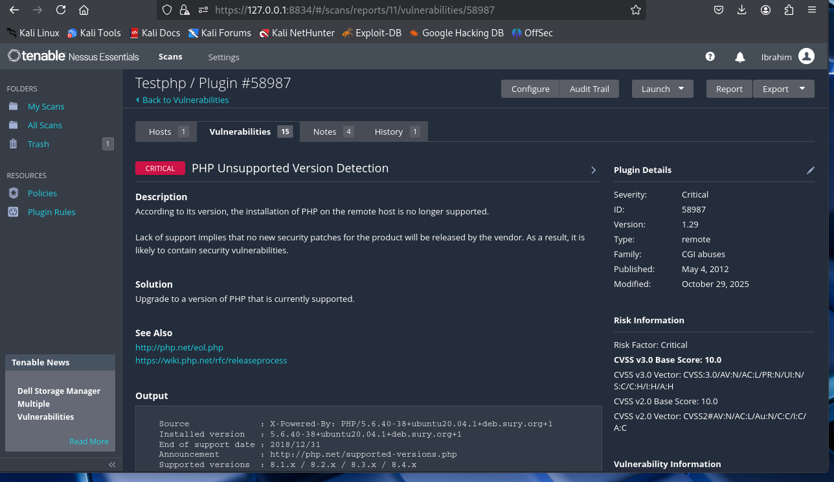Open the All Scans folder
The image size is (834, 482).
[45, 125]
